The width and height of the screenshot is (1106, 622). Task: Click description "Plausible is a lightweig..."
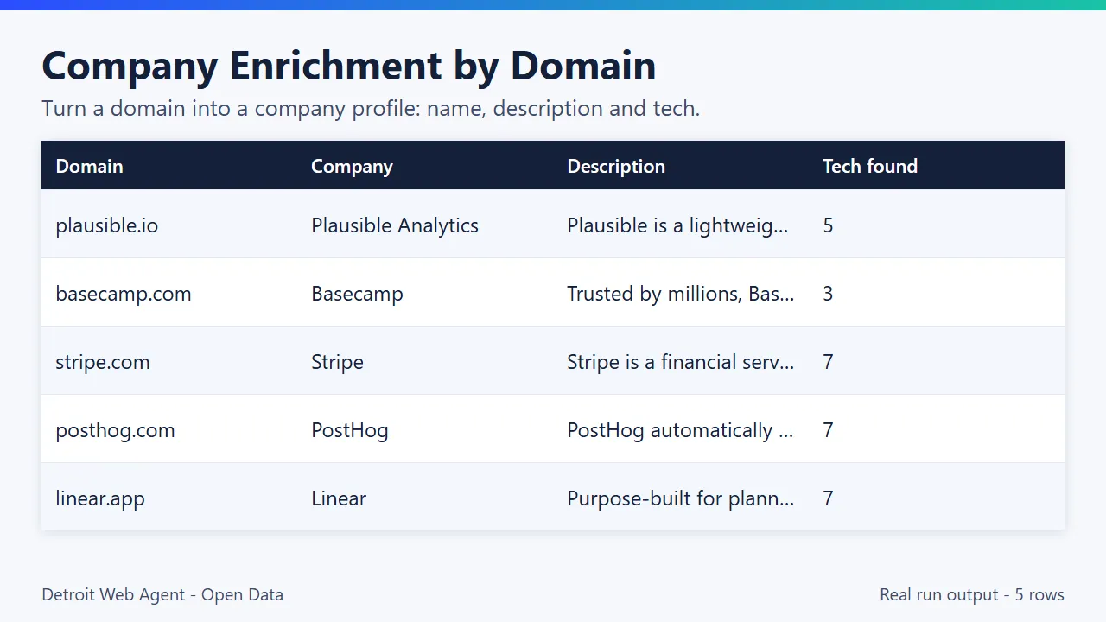tap(678, 225)
